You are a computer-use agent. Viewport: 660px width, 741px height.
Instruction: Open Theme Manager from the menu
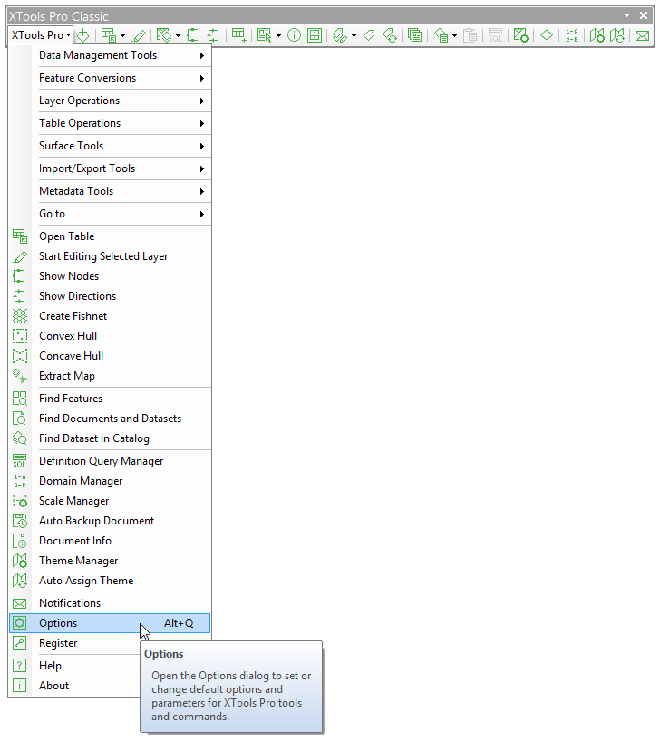110,561
